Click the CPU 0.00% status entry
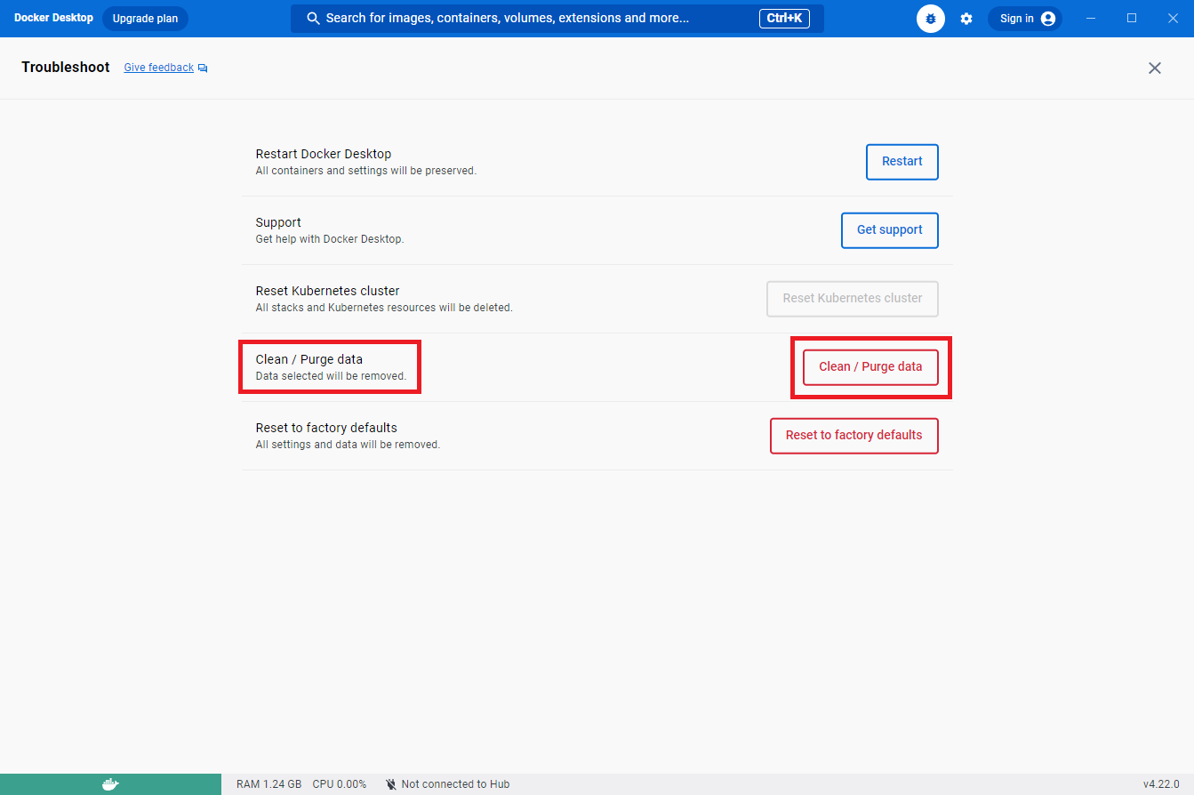 tap(340, 784)
